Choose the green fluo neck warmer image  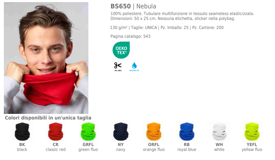[x=88, y=131]
